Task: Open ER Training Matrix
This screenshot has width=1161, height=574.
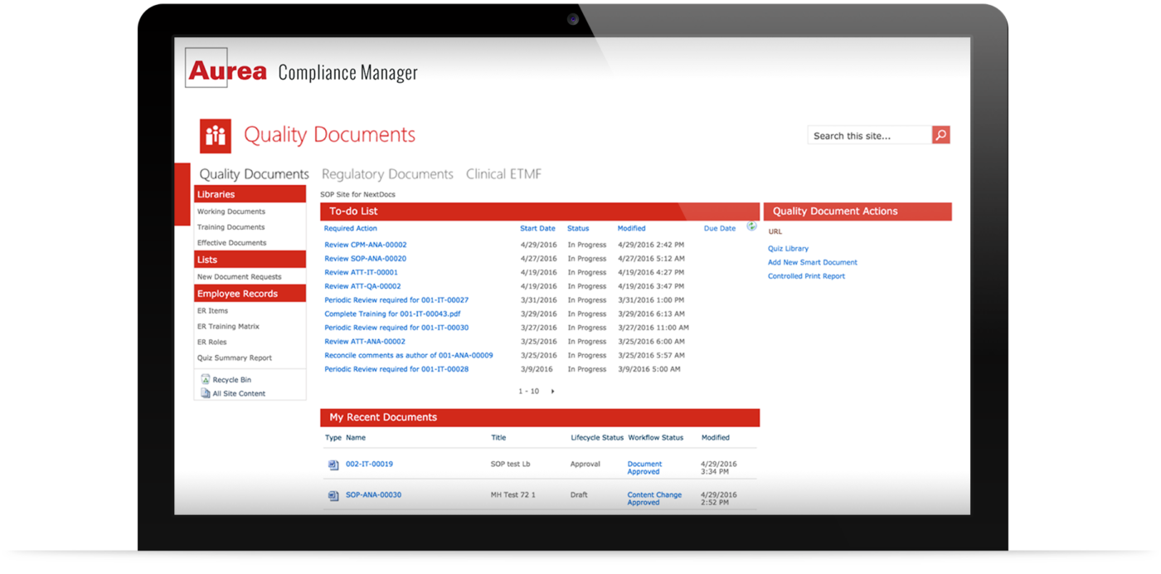Action: coord(228,327)
